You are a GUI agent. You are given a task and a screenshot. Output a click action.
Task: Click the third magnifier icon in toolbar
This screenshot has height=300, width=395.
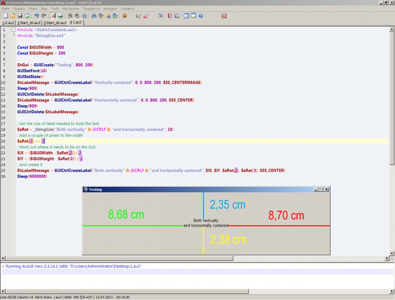click(84, 16)
